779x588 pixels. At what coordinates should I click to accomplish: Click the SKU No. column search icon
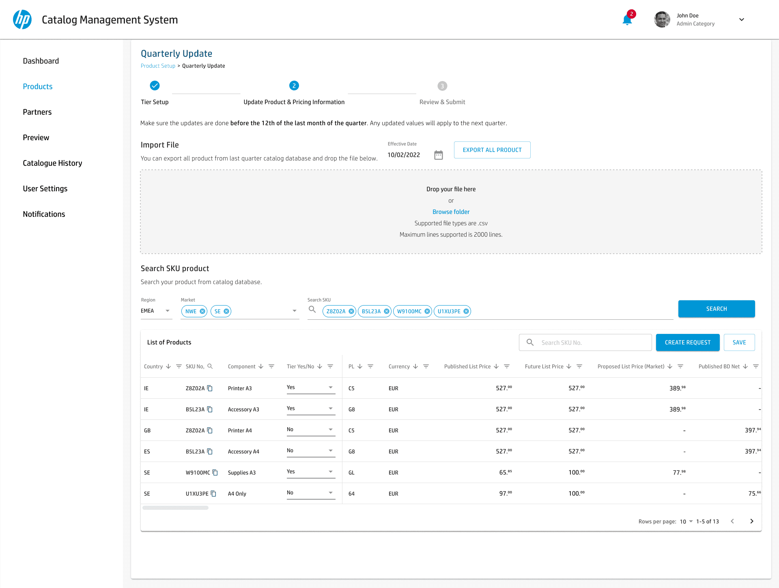210,366
